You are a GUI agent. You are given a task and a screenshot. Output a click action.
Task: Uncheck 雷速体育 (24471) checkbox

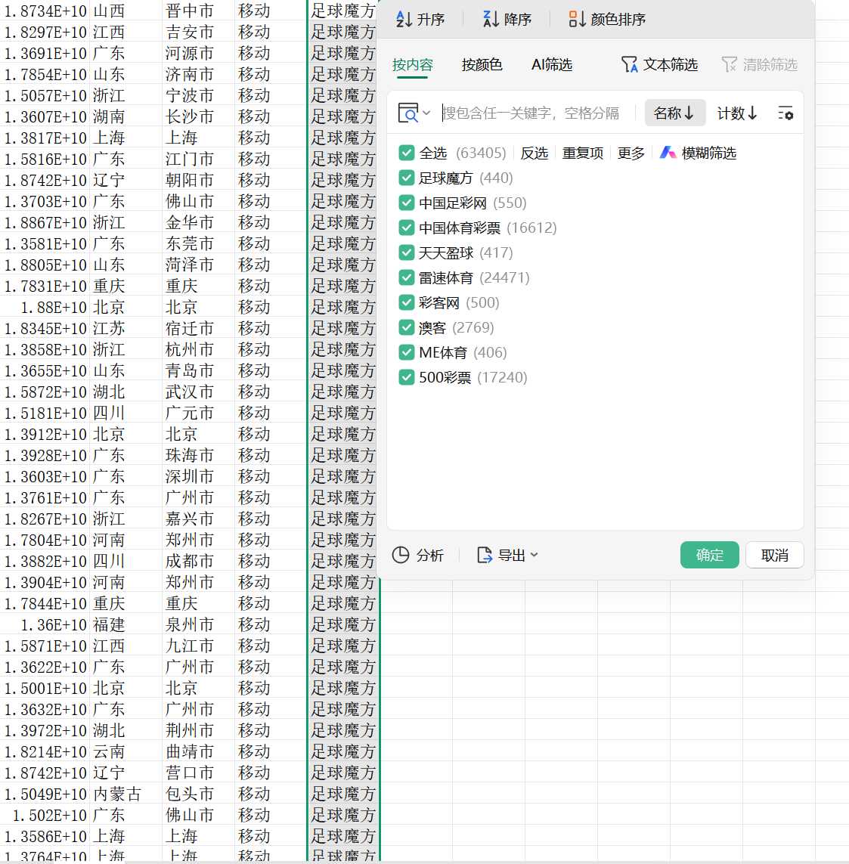coord(407,277)
